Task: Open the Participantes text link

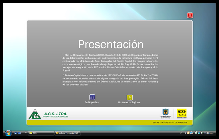Action: click(92, 102)
